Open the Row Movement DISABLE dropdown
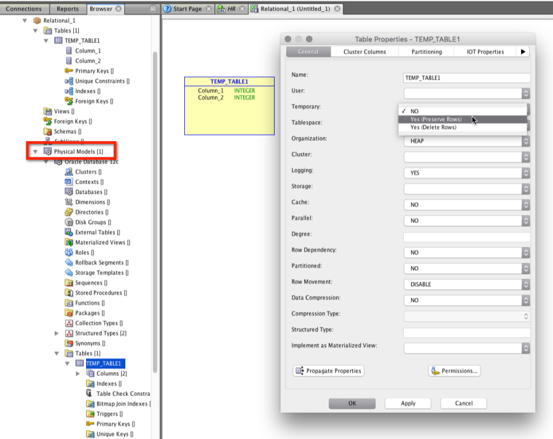 tap(466, 284)
